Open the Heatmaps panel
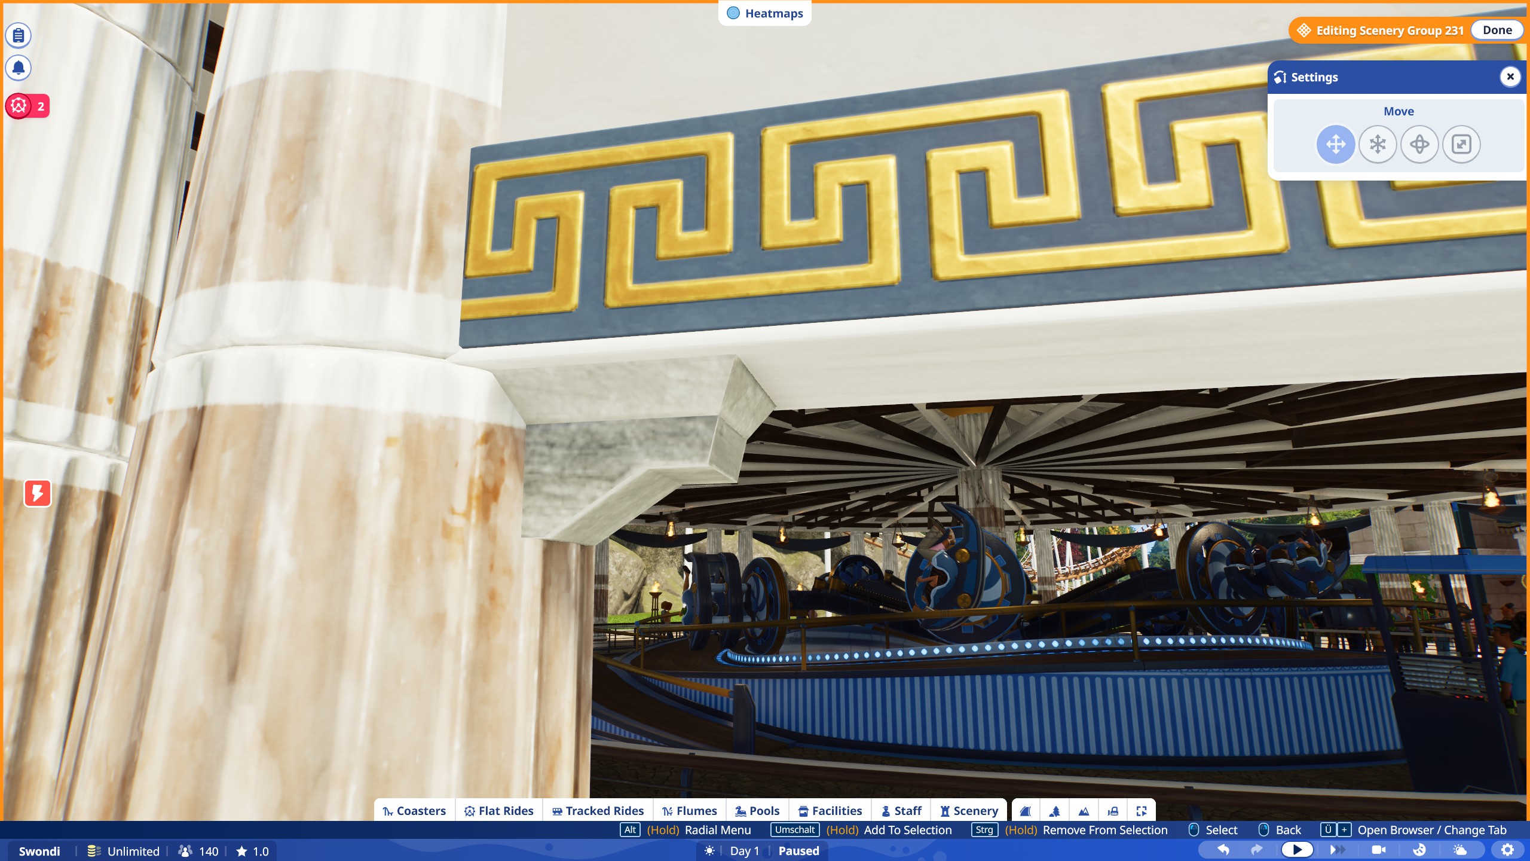 765,13
